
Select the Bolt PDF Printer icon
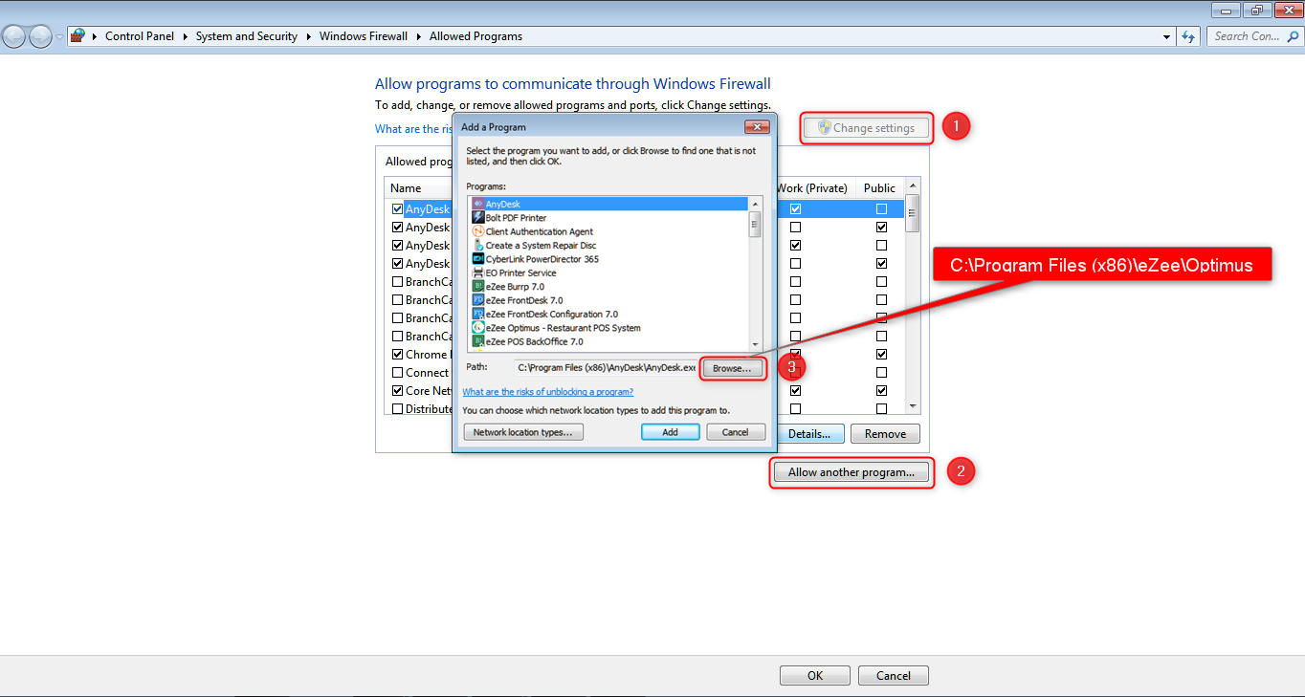(478, 218)
